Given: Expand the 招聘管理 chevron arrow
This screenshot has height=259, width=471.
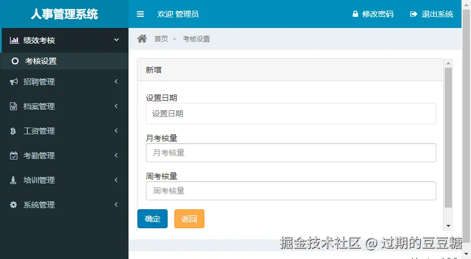Looking at the screenshot, I should point(116,82).
